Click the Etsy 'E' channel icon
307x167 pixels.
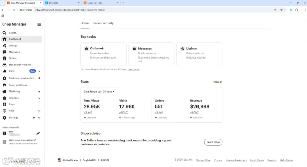click(4, 133)
